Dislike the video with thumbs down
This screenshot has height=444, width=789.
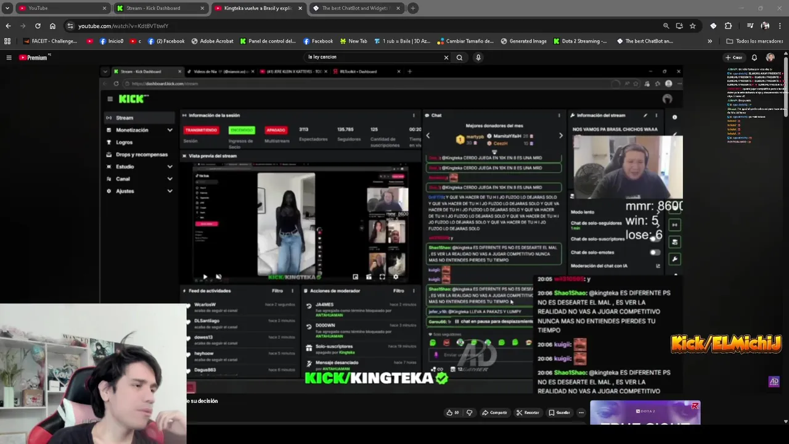pos(469,413)
